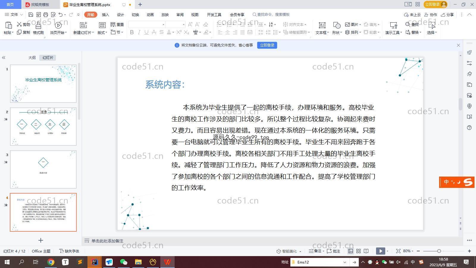Clear formatting with eraser icon
Viewport: 476px width, 268px height.
click(206, 24)
